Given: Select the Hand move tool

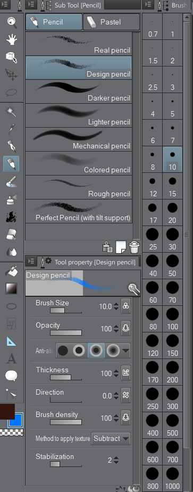Looking at the screenshot, I should pyautogui.click(x=12, y=39).
